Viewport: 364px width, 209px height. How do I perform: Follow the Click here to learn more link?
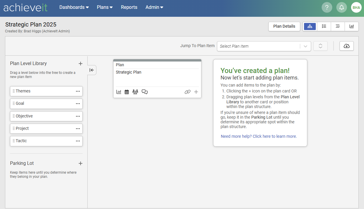pos(259,136)
